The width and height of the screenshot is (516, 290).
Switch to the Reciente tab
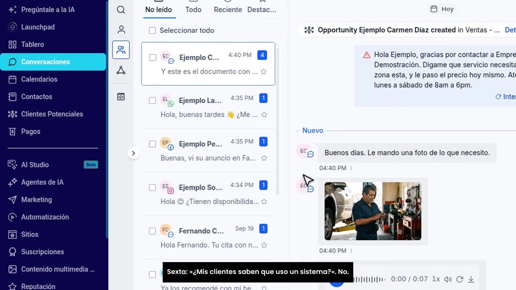point(228,9)
